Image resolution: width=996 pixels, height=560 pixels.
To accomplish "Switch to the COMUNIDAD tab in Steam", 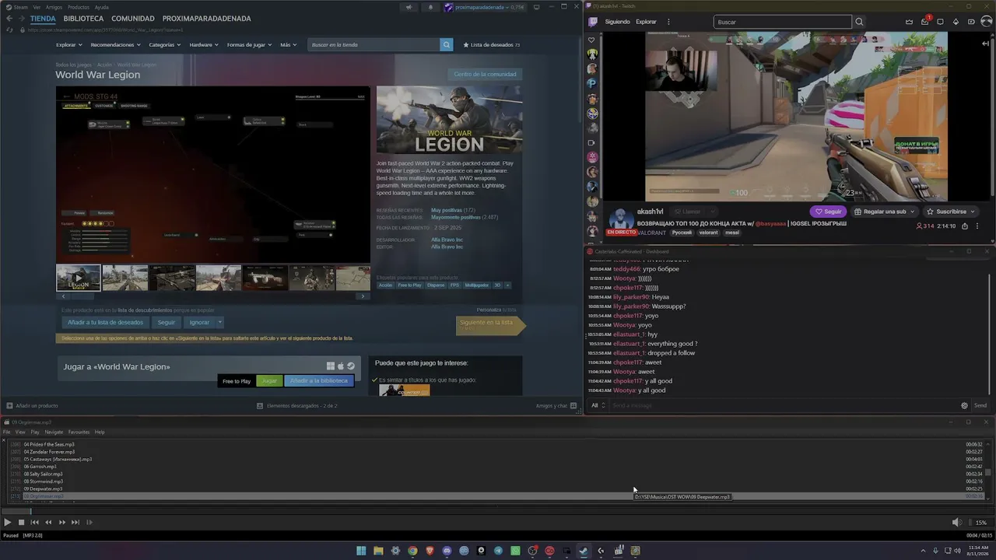I will (x=133, y=19).
